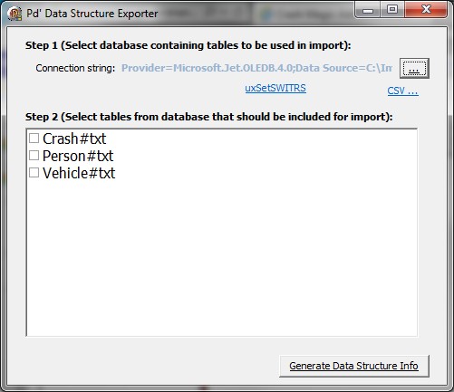Tick the Vehicle#txt checkbox

click(x=34, y=173)
